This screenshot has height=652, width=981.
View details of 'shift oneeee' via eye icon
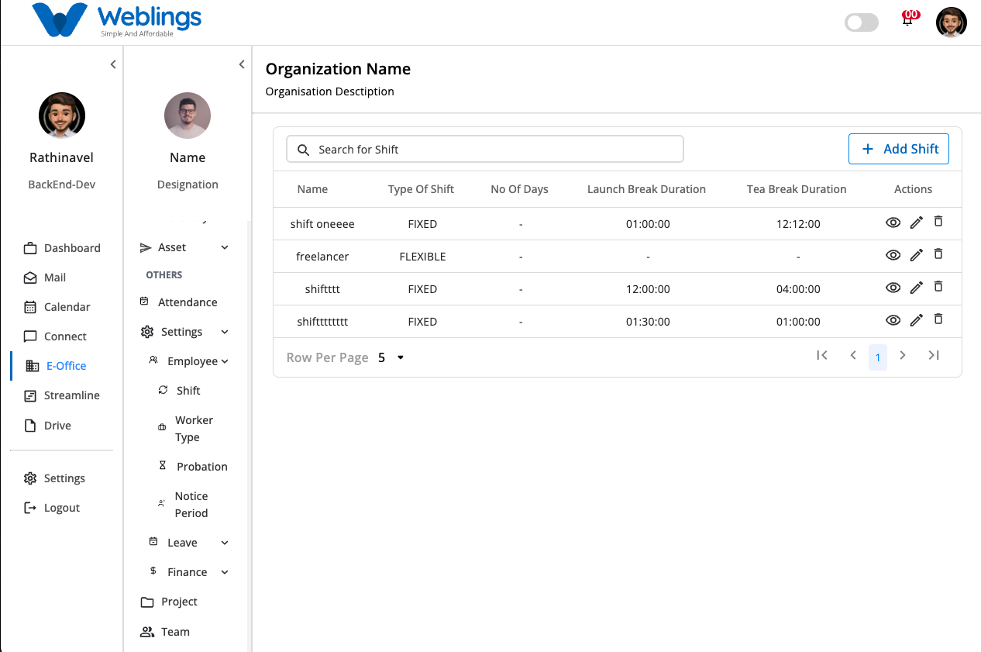click(x=893, y=223)
